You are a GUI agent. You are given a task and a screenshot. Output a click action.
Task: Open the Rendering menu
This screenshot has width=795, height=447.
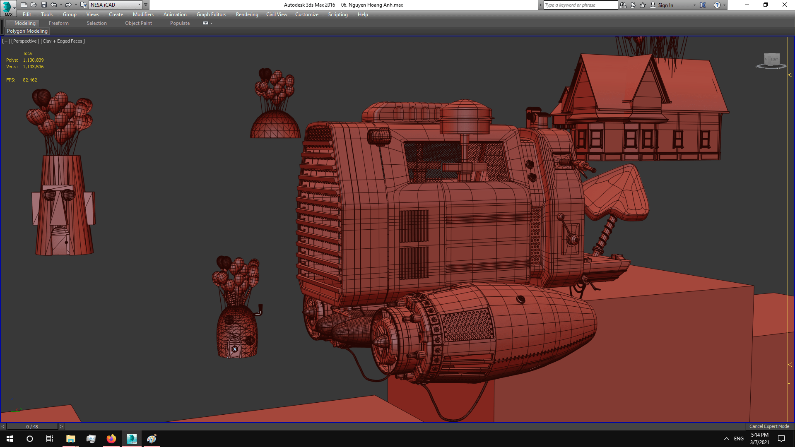(x=247, y=14)
